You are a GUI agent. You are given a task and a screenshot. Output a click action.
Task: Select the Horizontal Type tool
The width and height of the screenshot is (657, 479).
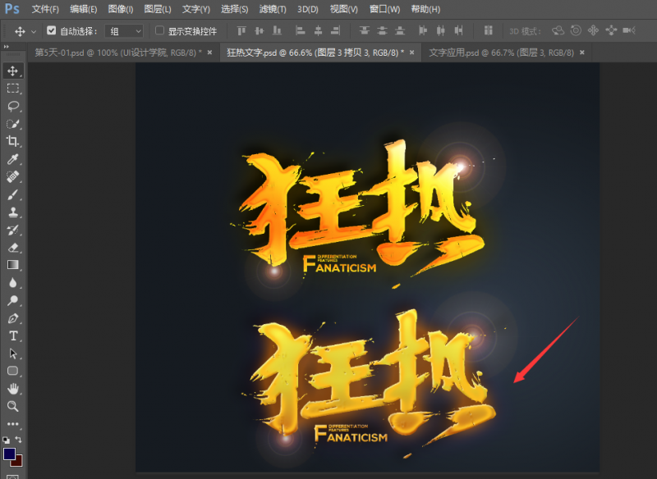13,335
